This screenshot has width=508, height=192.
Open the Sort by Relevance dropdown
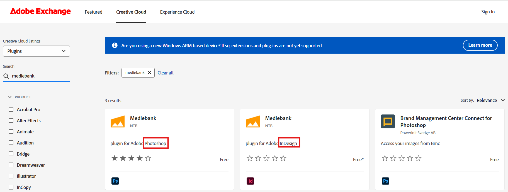pyautogui.click(x=490, y=100)
